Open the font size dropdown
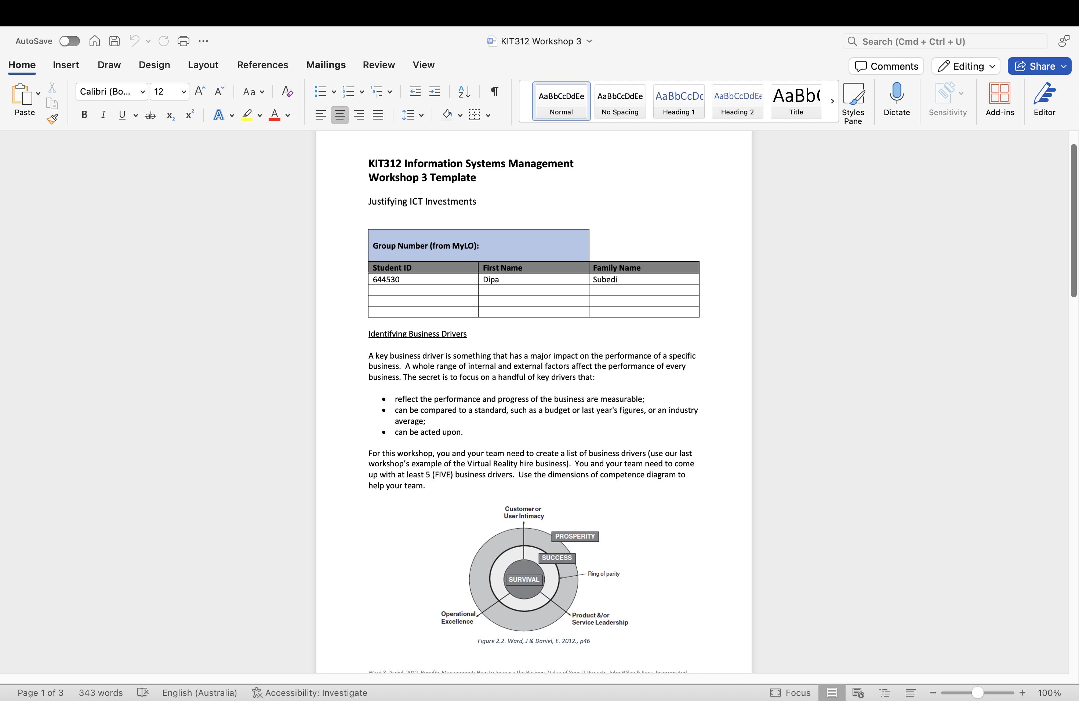Image resolution: width=1079 pixels, height=701 pixels. [x=183, y=92]
